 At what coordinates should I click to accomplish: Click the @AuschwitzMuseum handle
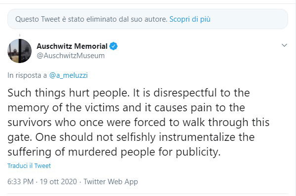pyautogui.click(x=71, y=56)
